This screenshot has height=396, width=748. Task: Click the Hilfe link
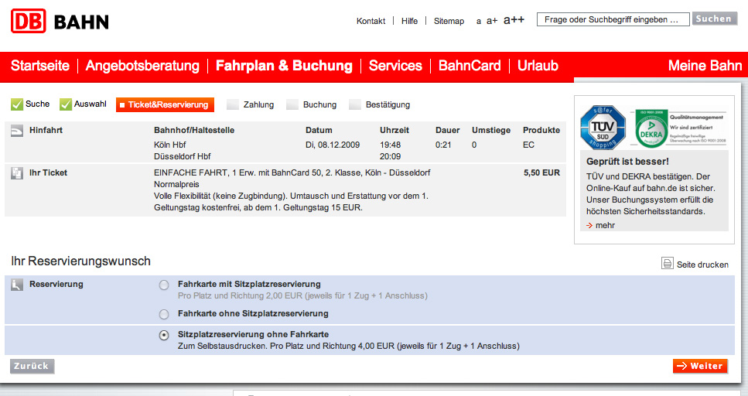tap(409, 21)
